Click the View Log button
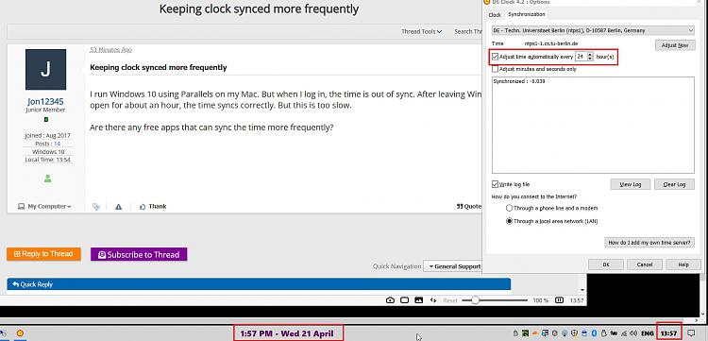 [631, 184]
